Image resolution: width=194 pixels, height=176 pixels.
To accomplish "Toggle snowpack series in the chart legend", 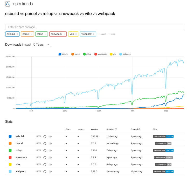I will tap(100, 54).
